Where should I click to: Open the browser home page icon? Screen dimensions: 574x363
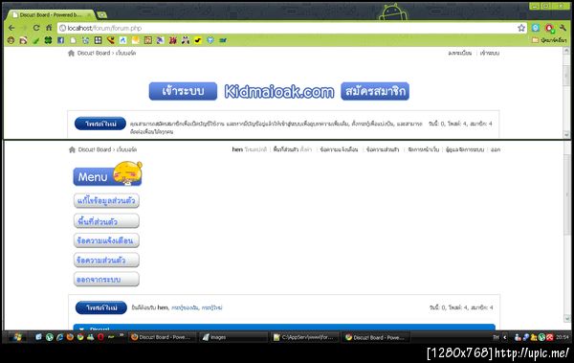(x=49, y=28)
